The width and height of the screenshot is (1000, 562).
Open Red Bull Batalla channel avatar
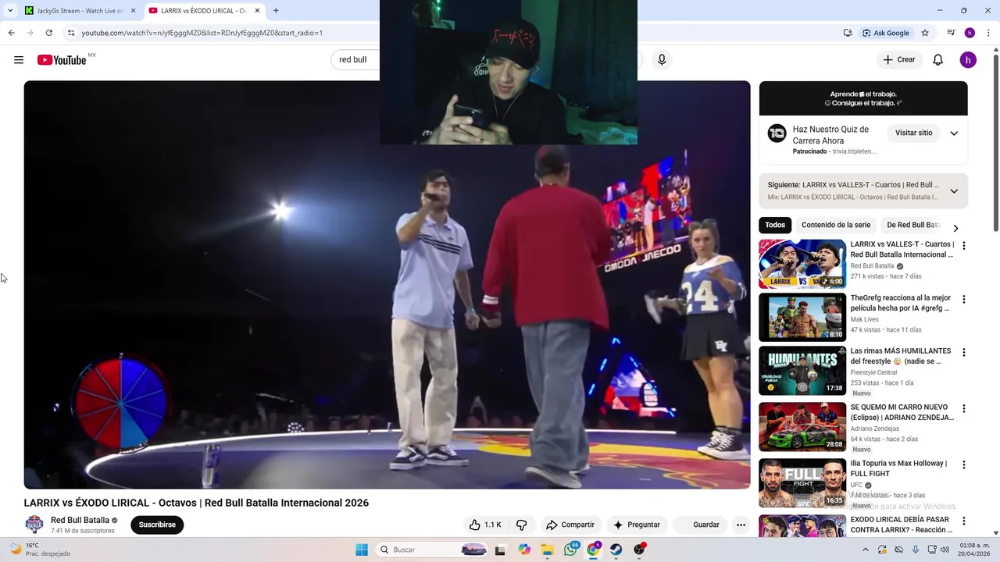[x=34, y=525]
